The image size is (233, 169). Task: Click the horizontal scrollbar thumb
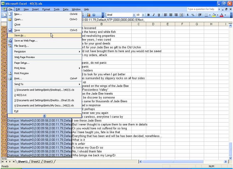pyautogui.click(x=173, y=162)
